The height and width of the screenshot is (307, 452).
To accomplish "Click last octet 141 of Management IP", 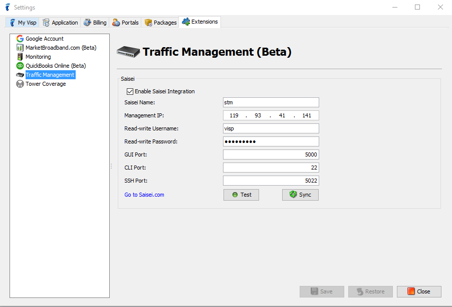I will (307, 115).
